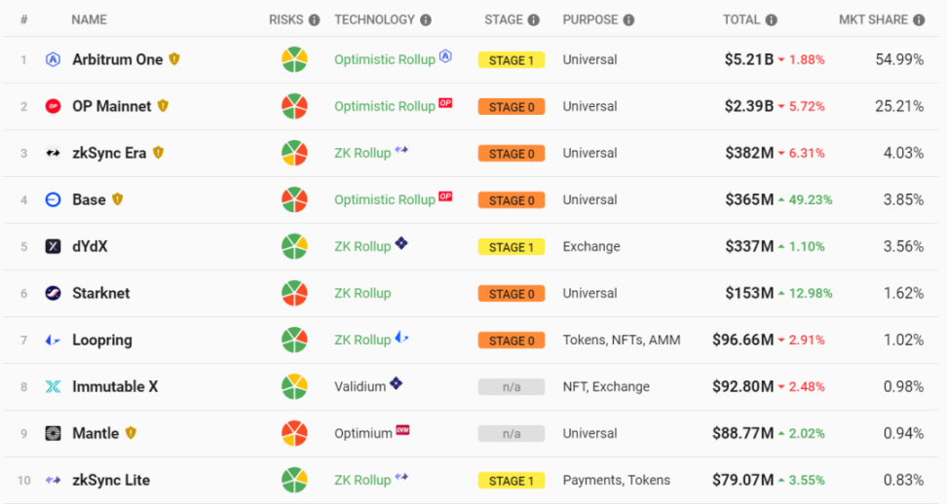Open the OP Mainnet project link
Screen dimensions: 947x504
pyautogui.click(x=112, y=106)
